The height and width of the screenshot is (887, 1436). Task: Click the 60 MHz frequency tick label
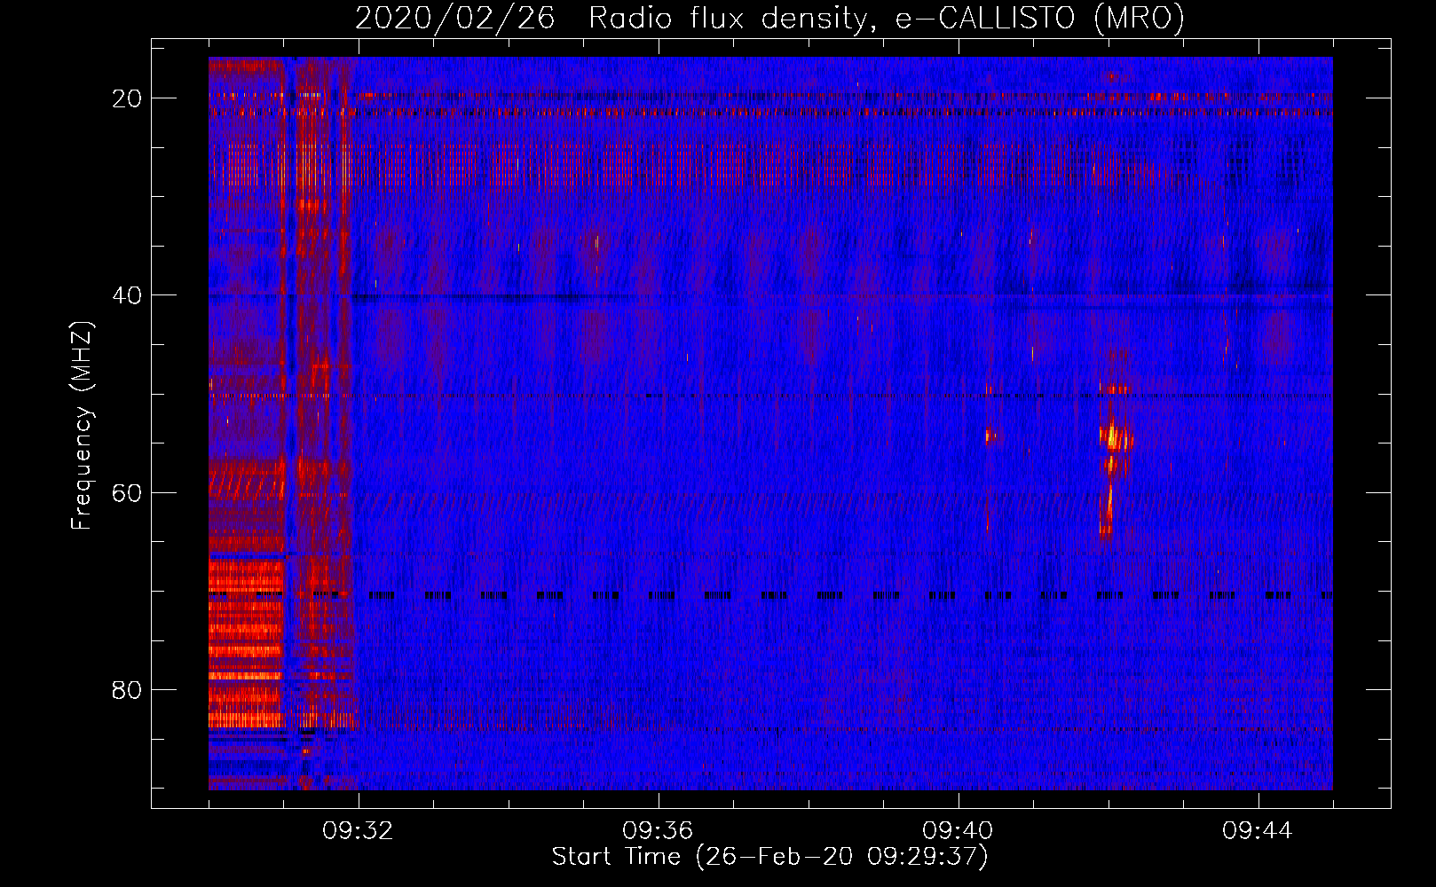click(x=127, y=492)
